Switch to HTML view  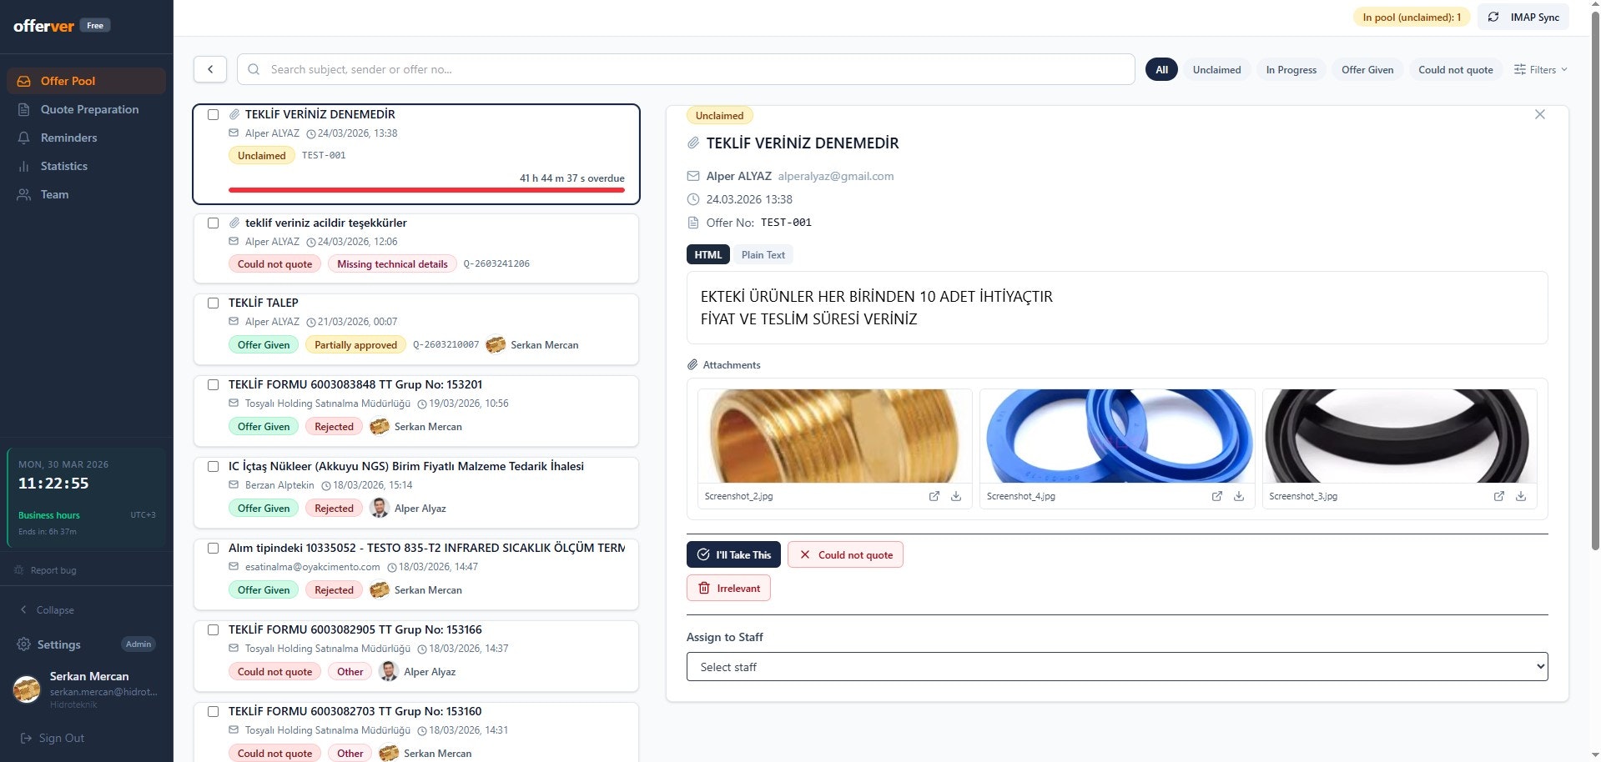pos(708,254)
